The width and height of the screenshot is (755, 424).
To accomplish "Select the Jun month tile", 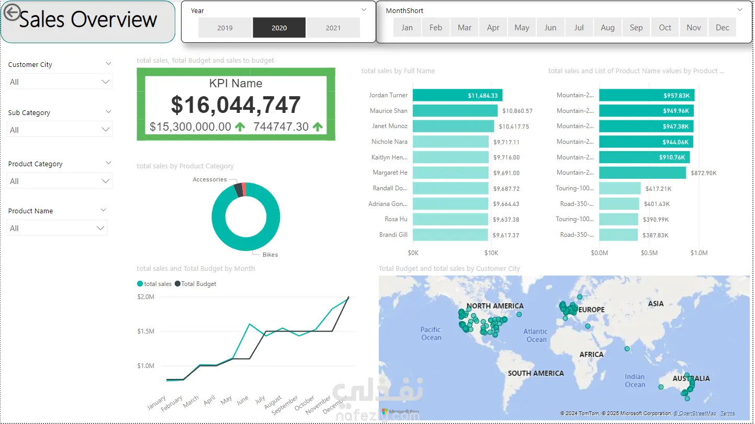I will [x=550, y=28].
